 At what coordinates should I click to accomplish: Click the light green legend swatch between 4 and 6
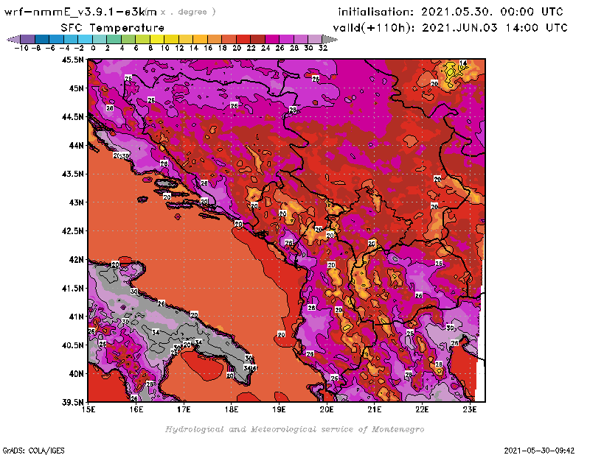[128, 39]
